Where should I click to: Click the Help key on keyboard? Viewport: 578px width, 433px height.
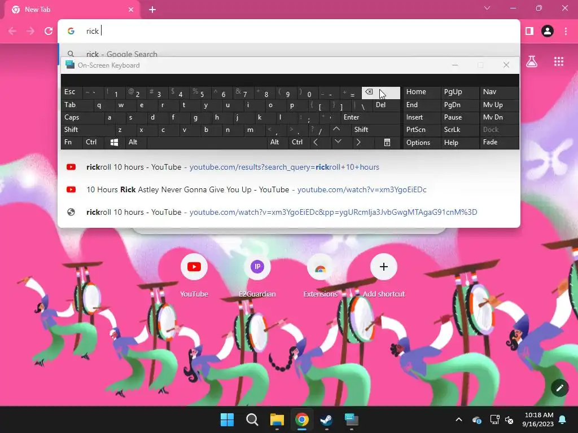pyautogui.click(x=459, y=143)
